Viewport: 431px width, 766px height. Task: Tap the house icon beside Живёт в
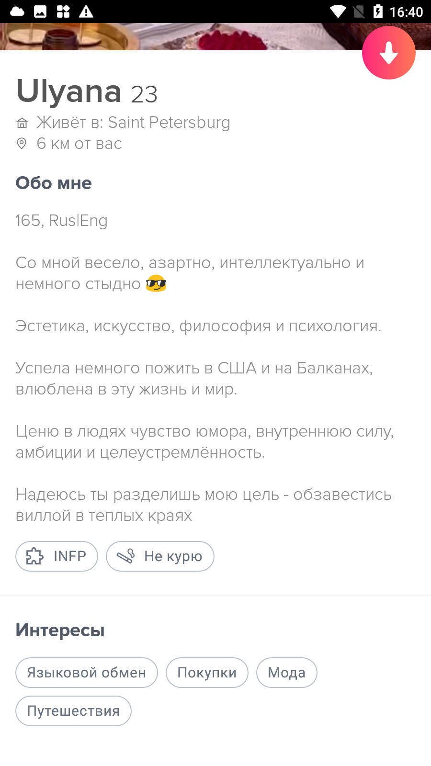point(22,123)
